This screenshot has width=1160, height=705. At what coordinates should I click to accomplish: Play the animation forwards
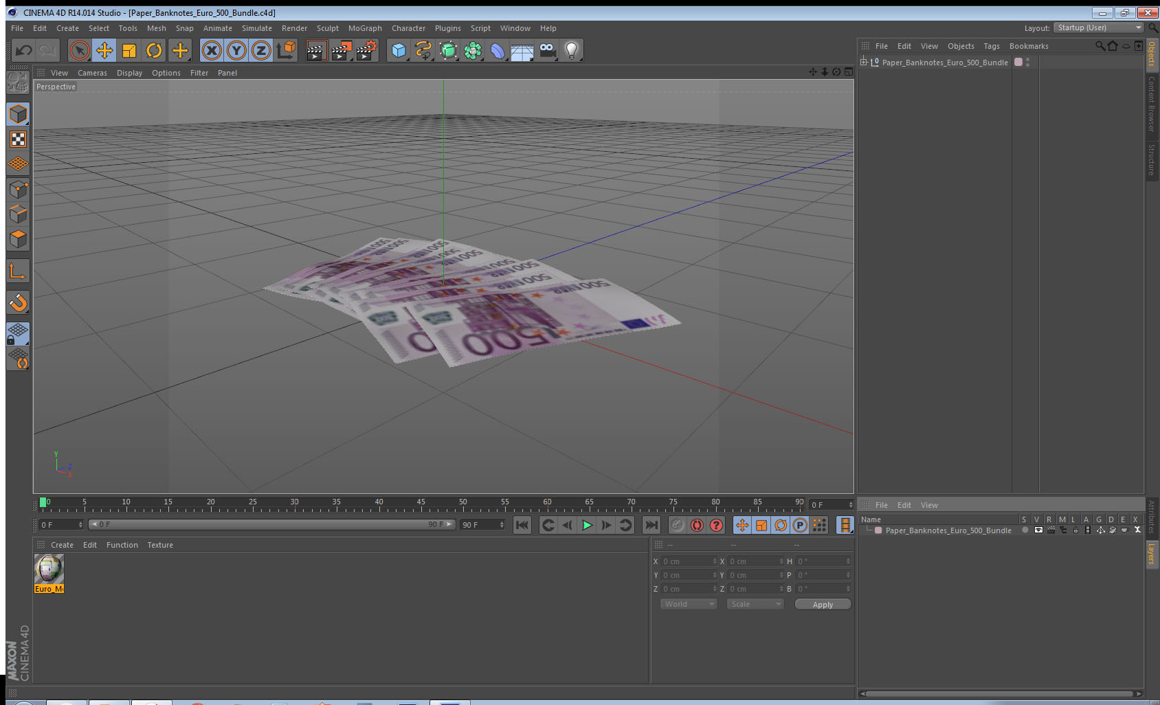(587, 525)
